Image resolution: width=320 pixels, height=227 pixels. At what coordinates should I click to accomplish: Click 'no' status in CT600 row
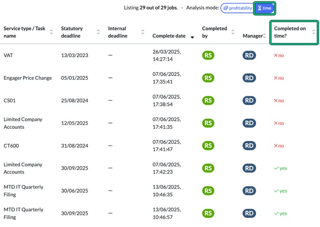tap(279, 146)
